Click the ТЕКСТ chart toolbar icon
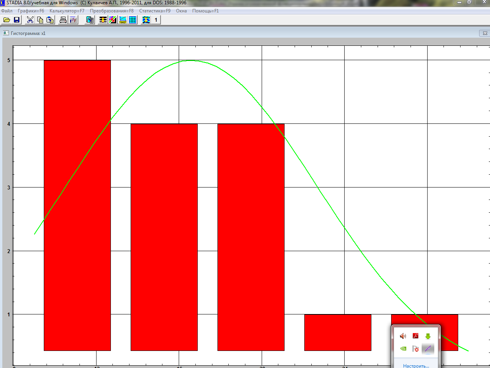The width and height of the screenshot is (490, 368). tap(123, 20)
